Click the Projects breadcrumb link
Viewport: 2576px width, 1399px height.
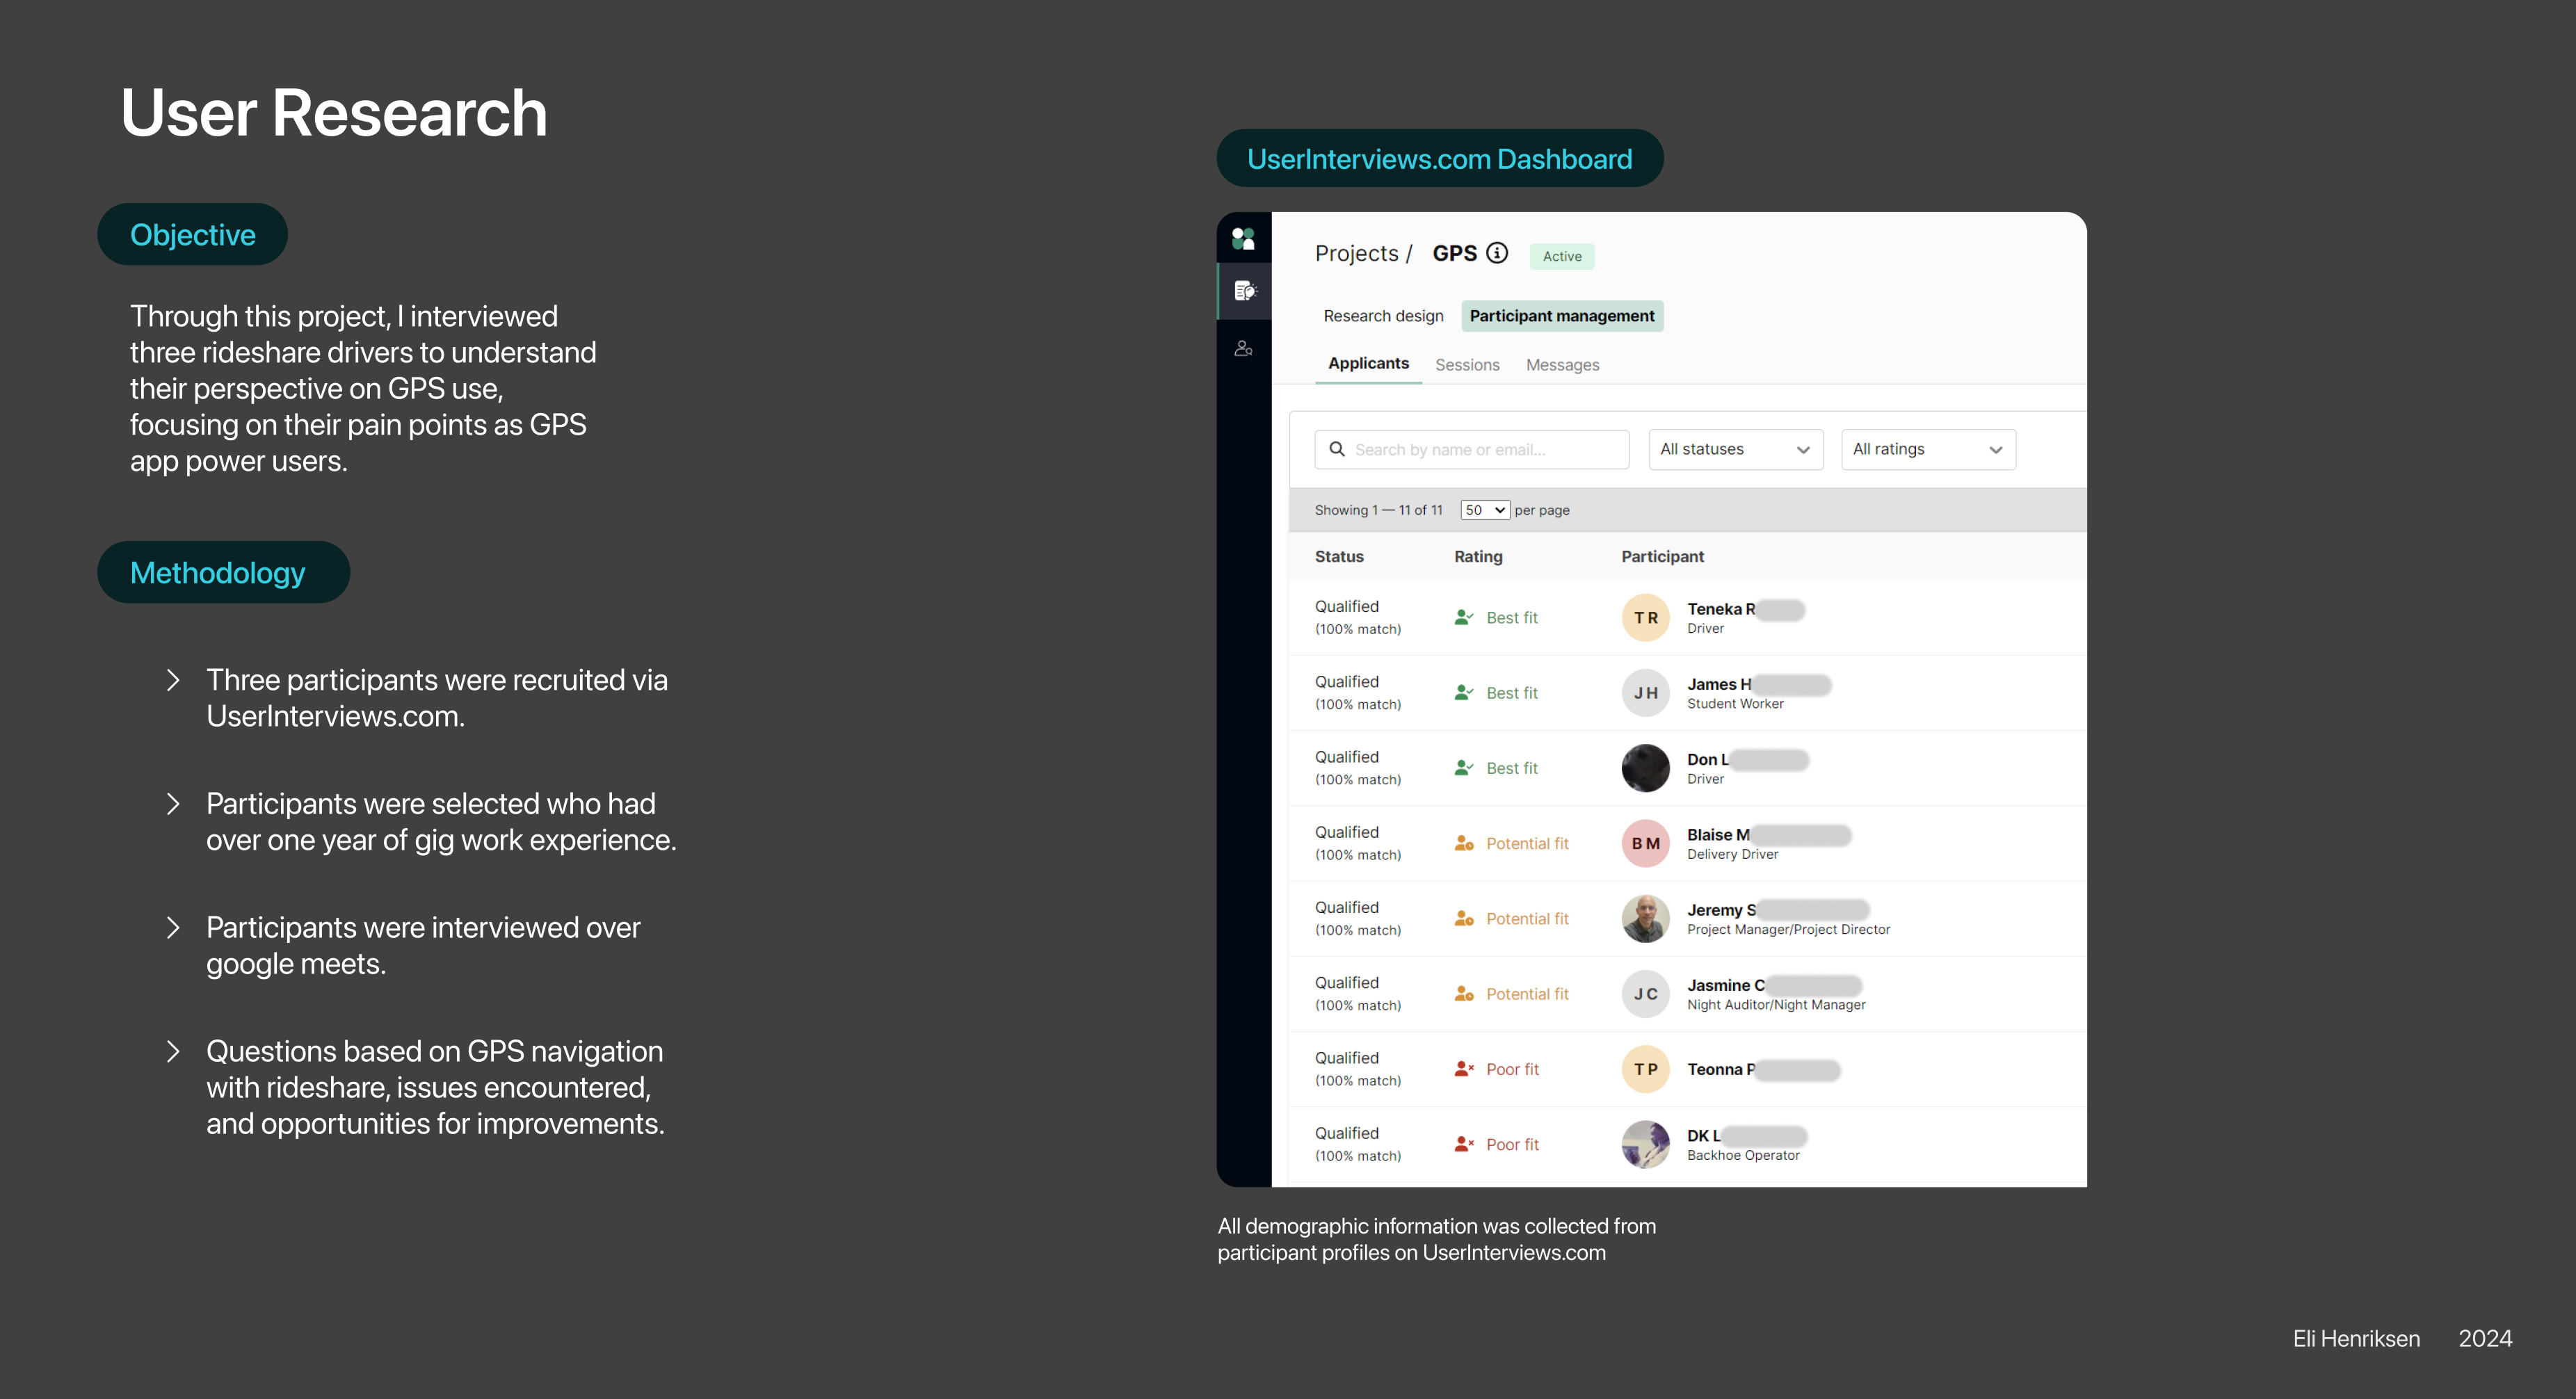[x=1356, y=253]
